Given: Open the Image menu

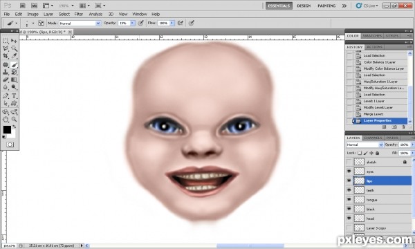Looking at the screenshot, I should point(33,15).
